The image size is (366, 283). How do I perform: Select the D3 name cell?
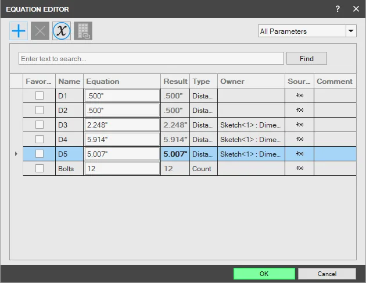tap(69, 125)
